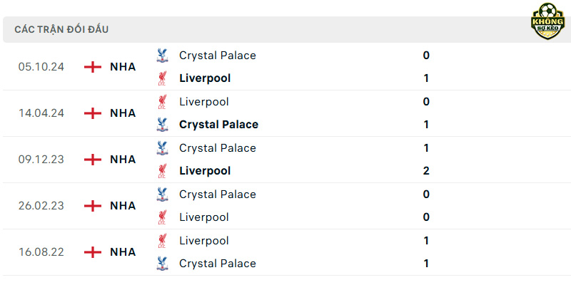This screenshot has height=285, width=571.
Task: Open bold Liverpool name in 09.12.23 match
Action: (205, 170)
